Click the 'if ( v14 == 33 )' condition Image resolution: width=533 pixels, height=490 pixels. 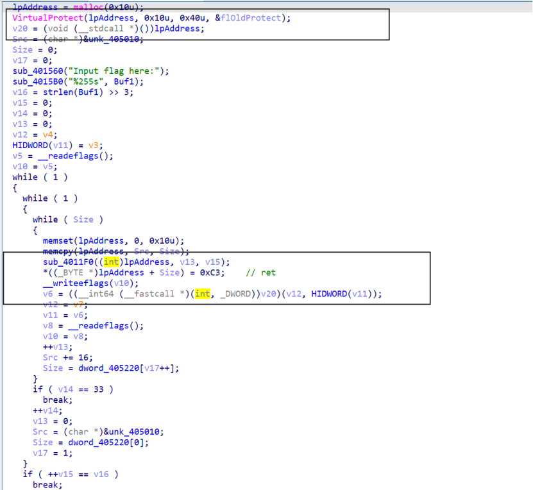pyautogui.click(x=72, y=389)
